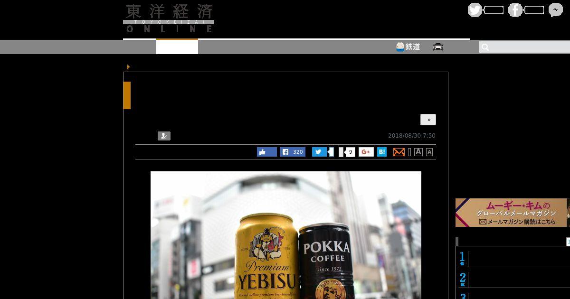
Task: Switch to small font size A
Action: coord(429,152)
